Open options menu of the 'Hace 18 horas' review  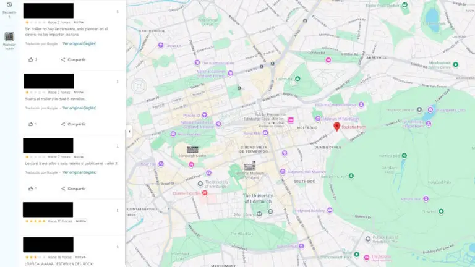pos(118,247)
